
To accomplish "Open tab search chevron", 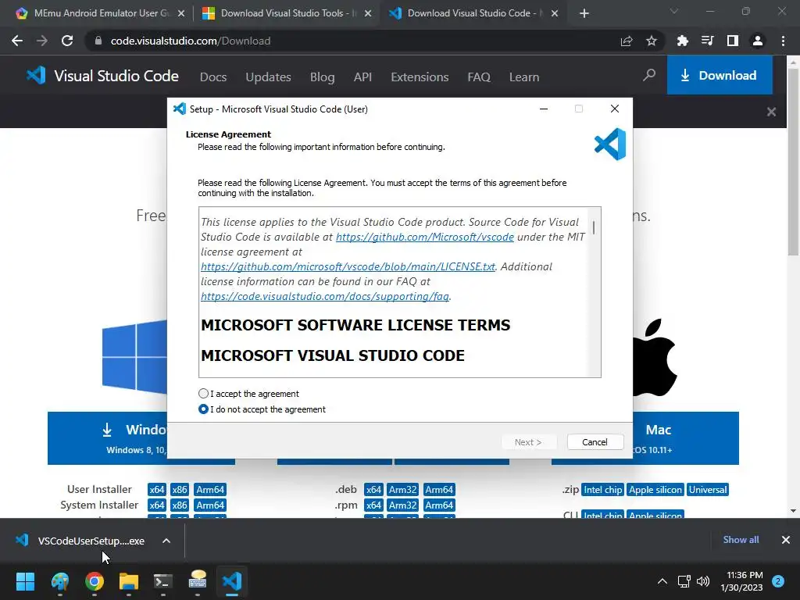I will point(674,11).
